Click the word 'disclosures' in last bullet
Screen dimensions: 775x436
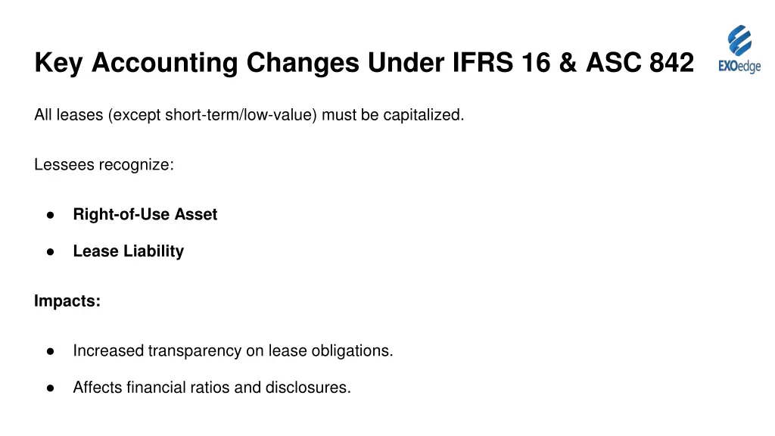pyautogui.click(x=307, y=388)
